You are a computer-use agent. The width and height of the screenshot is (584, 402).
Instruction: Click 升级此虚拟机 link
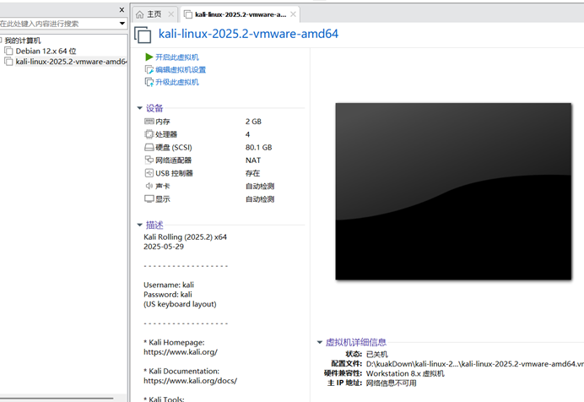(177, 82)
